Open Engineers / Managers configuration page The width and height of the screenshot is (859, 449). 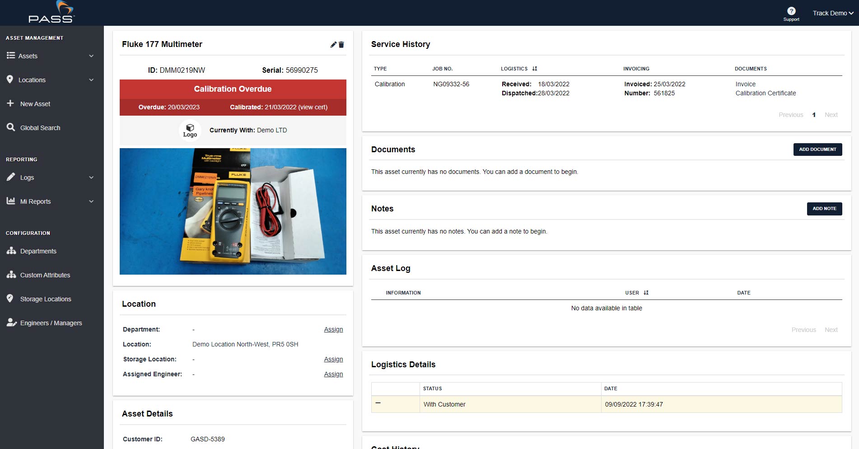click(52, 323)
